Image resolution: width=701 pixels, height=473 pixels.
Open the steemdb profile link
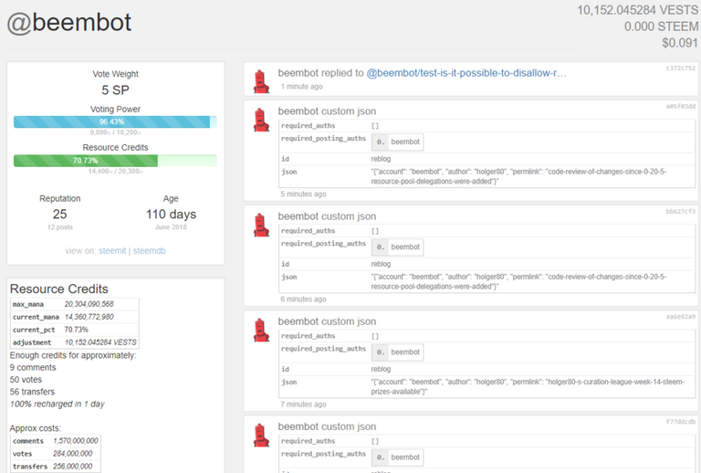click(x=150, y=251)
